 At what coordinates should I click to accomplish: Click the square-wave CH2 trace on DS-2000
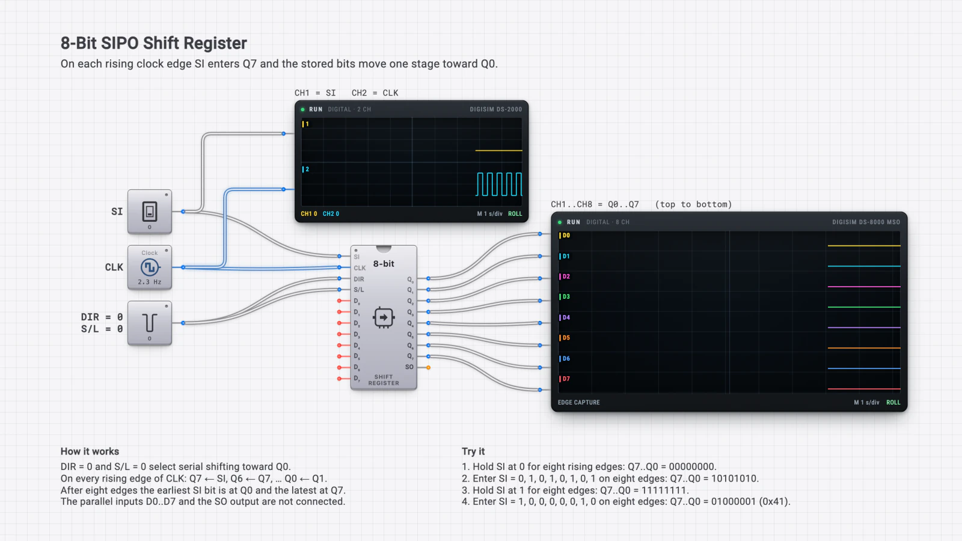coord(499,185)
